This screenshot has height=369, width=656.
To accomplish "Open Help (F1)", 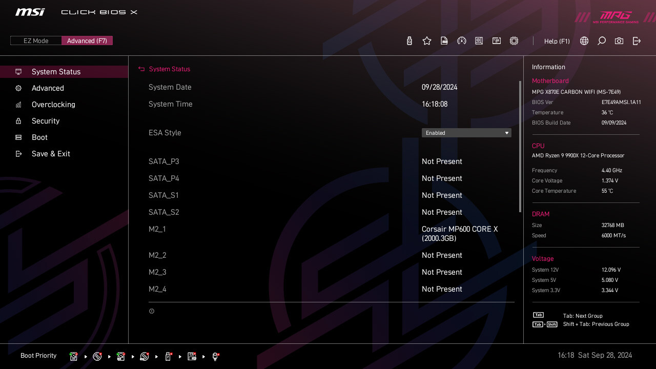I will click(557, 41).
